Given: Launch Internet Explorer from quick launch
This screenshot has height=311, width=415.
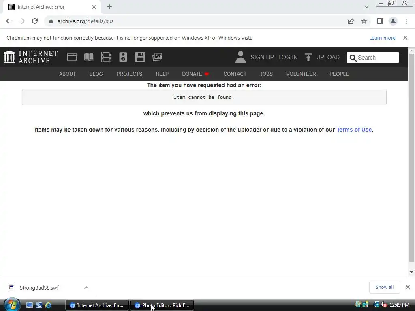Looking at the screenshot, I should [48, 305].
